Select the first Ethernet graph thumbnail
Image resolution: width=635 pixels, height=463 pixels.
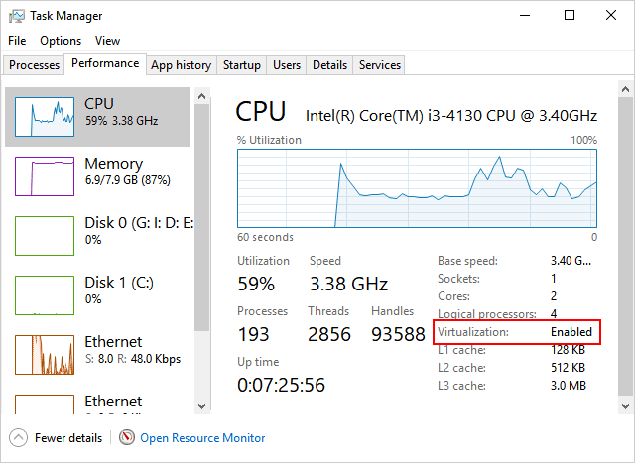pyautogui.click(x=44, y=355)
